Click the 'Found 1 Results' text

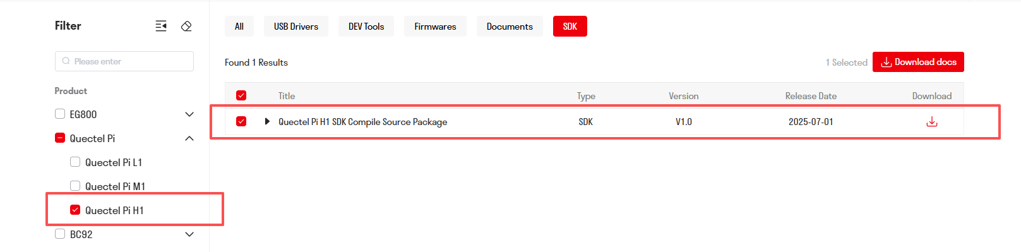(x=256, y=63)
